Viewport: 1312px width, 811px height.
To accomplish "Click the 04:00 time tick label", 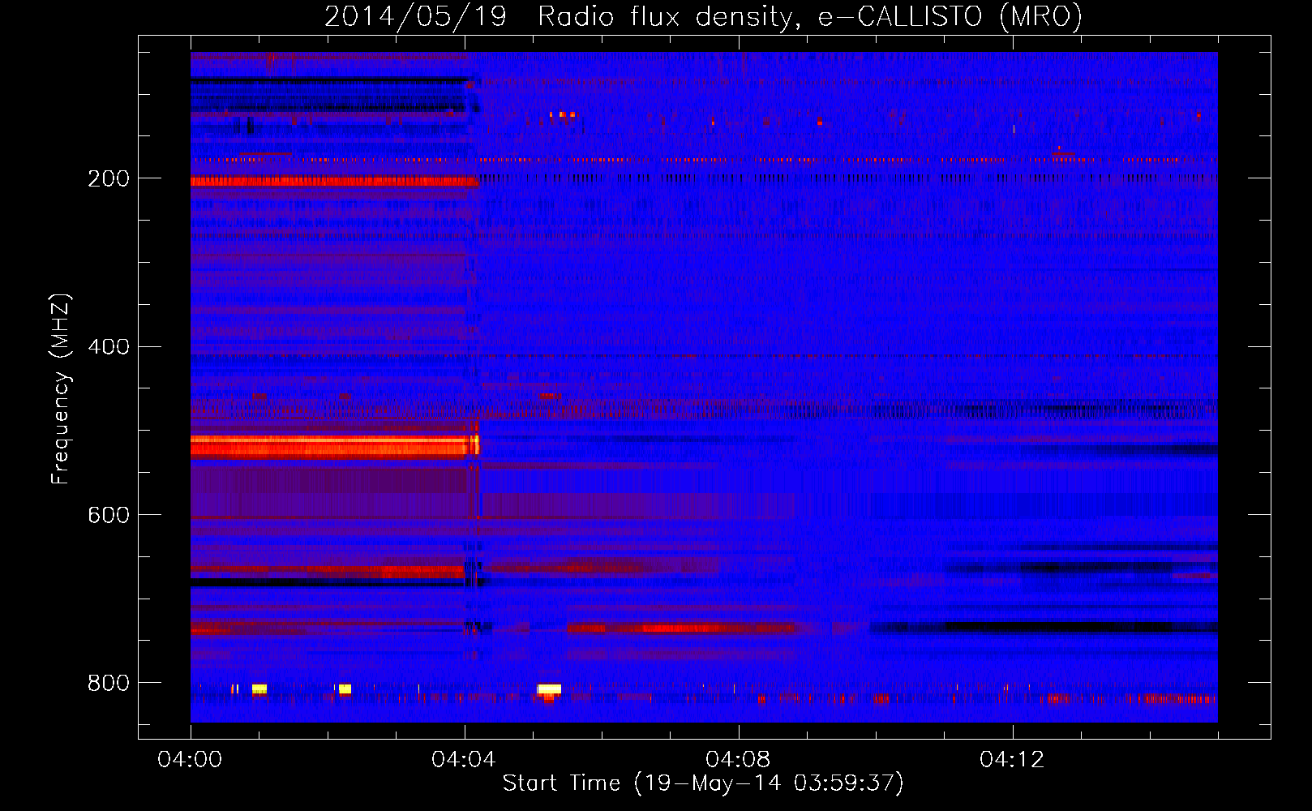I will (190, 759).
